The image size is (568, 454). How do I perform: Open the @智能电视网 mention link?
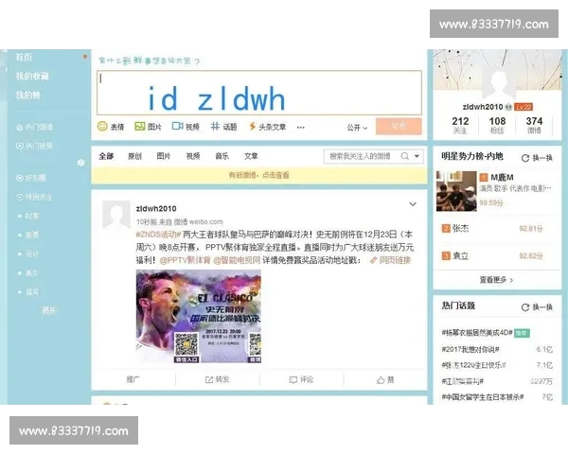(237, 260)
